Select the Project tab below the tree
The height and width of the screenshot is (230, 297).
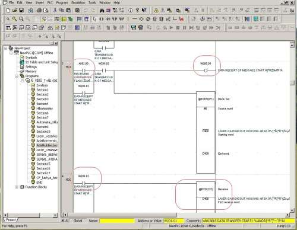11,220
